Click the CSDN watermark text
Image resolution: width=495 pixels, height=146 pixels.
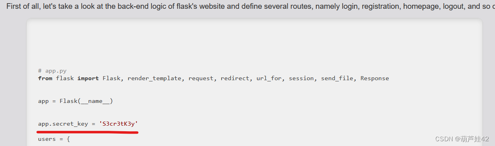[x=461, y=139]
